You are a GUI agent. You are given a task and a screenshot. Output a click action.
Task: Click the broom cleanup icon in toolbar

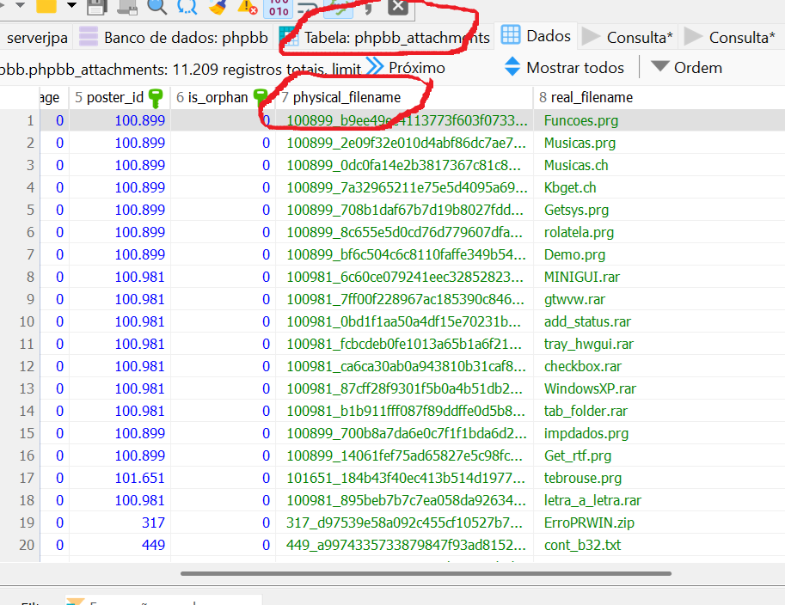click(x=217, y=7)
